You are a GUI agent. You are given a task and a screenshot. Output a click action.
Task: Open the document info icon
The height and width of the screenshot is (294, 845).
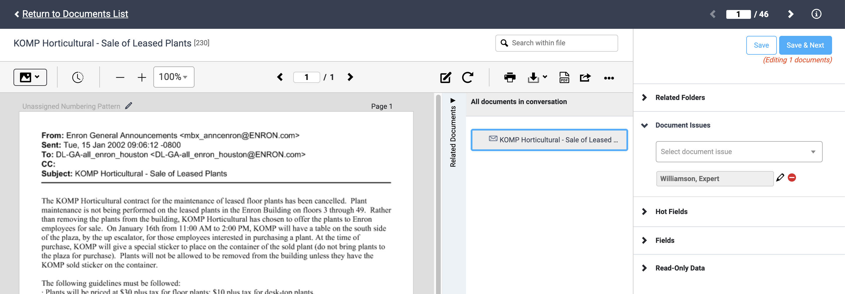(816, 14)
